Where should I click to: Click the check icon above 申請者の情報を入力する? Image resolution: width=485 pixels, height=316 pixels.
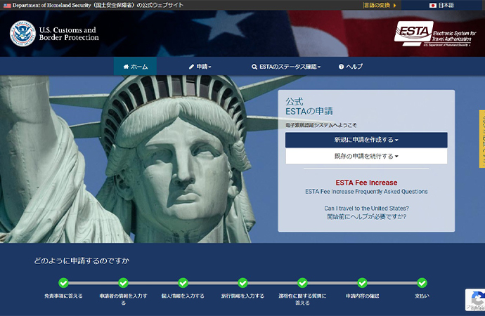123,282
